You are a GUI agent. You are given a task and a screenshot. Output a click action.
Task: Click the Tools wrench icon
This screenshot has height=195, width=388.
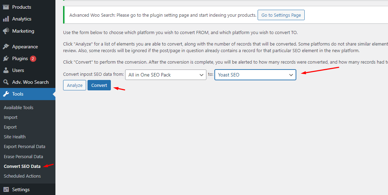point(6,94)
